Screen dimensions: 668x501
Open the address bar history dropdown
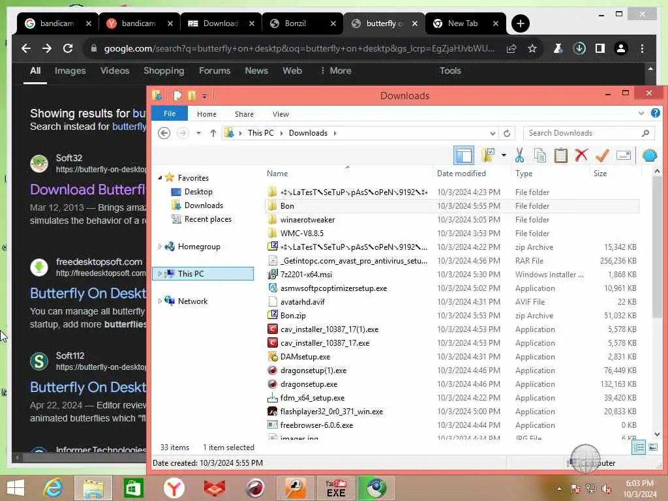493,133
